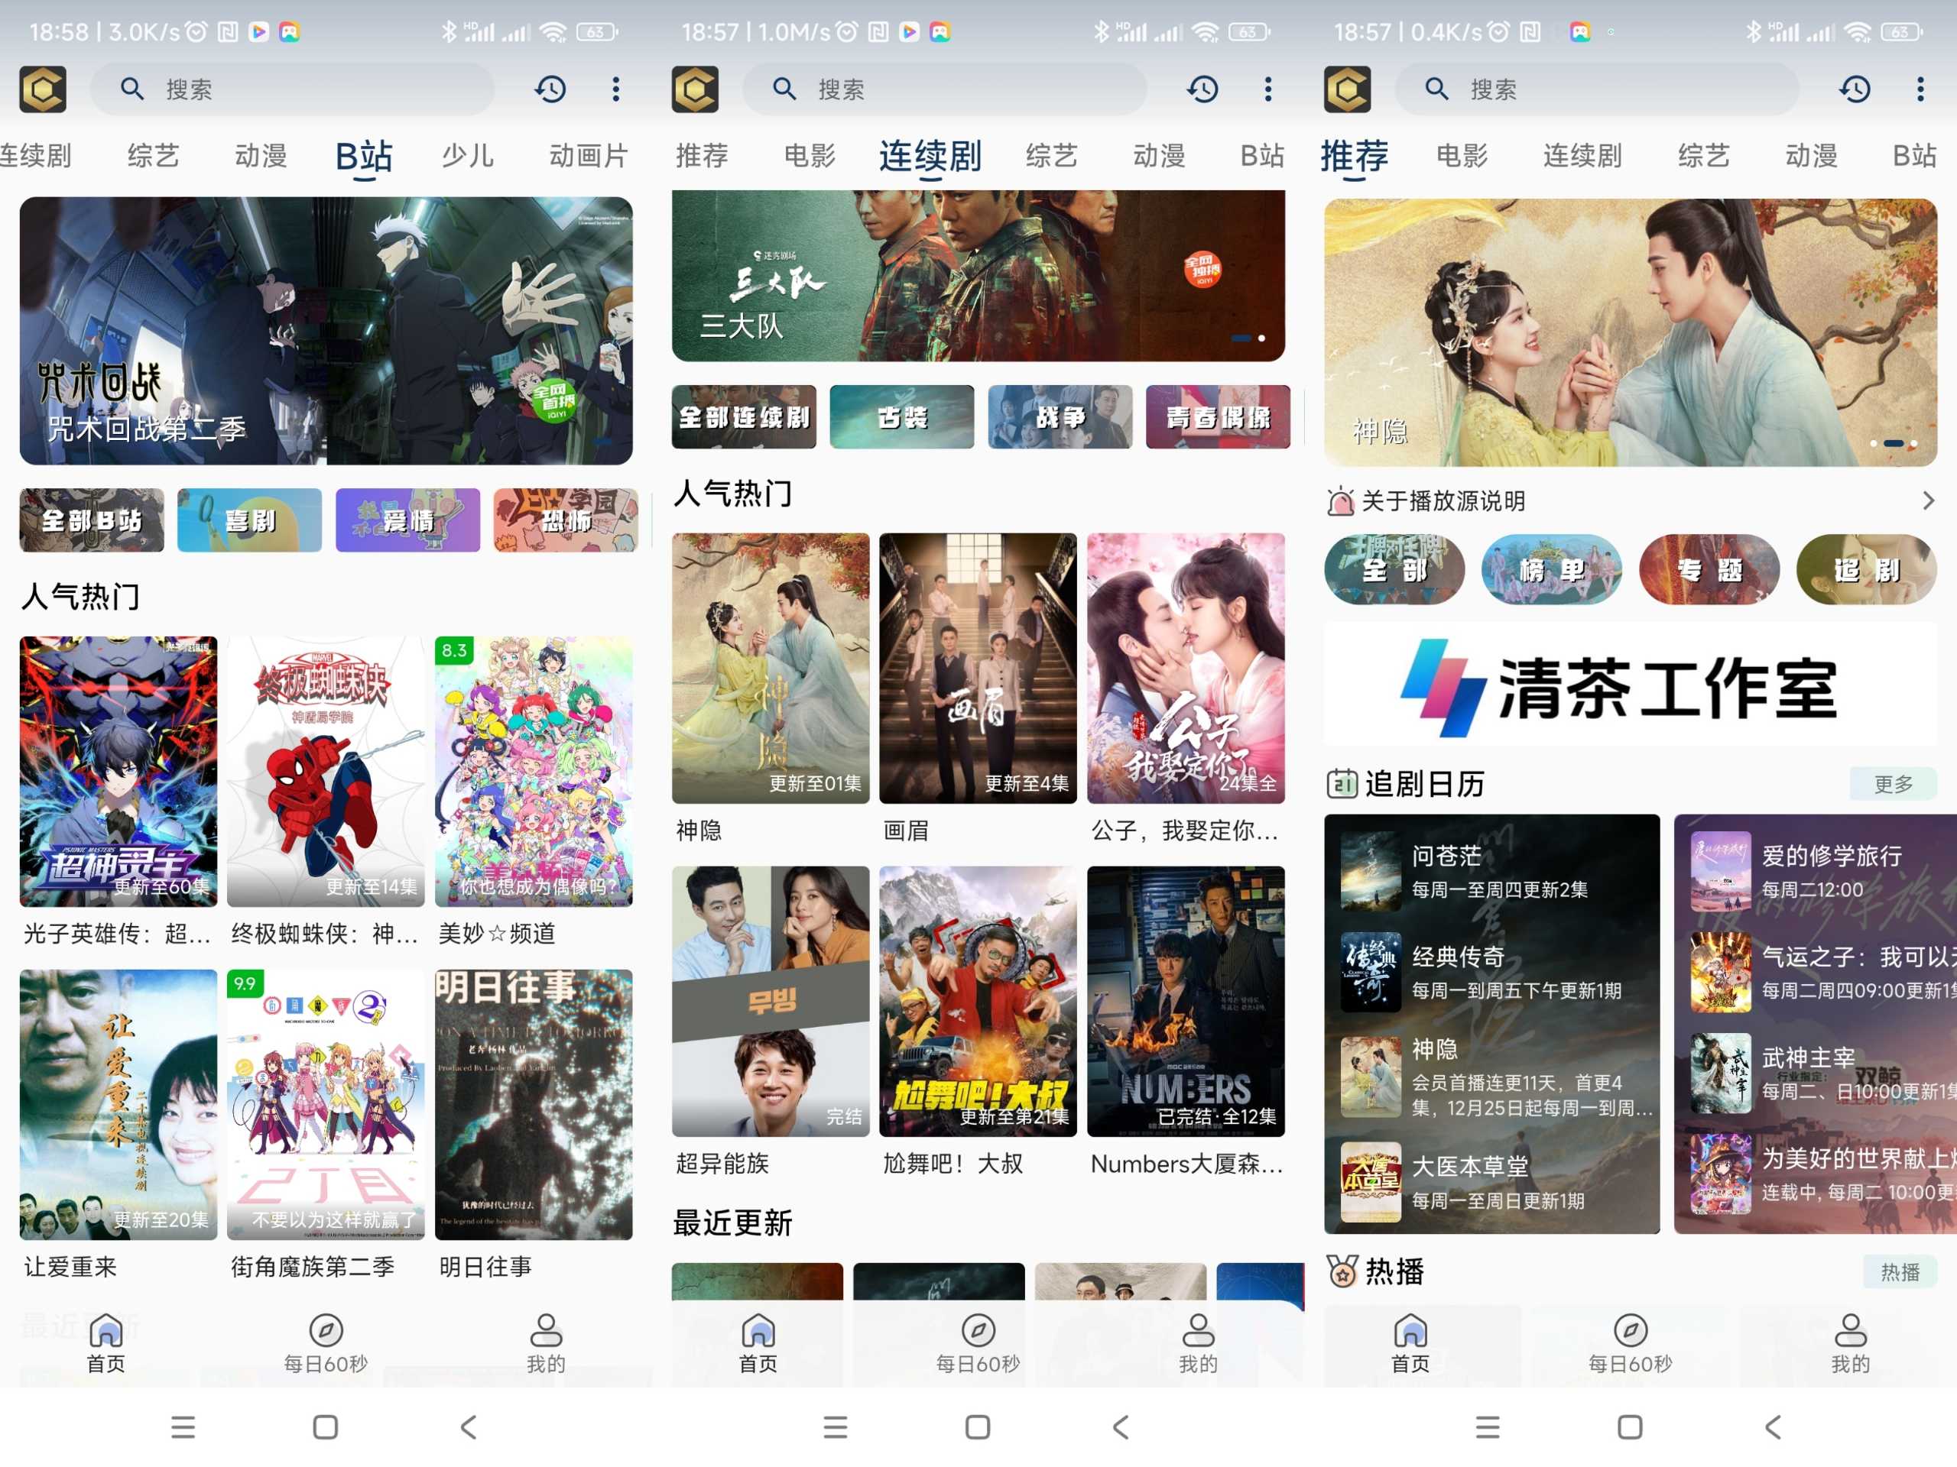Image resolution: width=1957 pixels, height=1467 pixels.
Task: Open watch history icon in left screen
Action: (550, 89)
